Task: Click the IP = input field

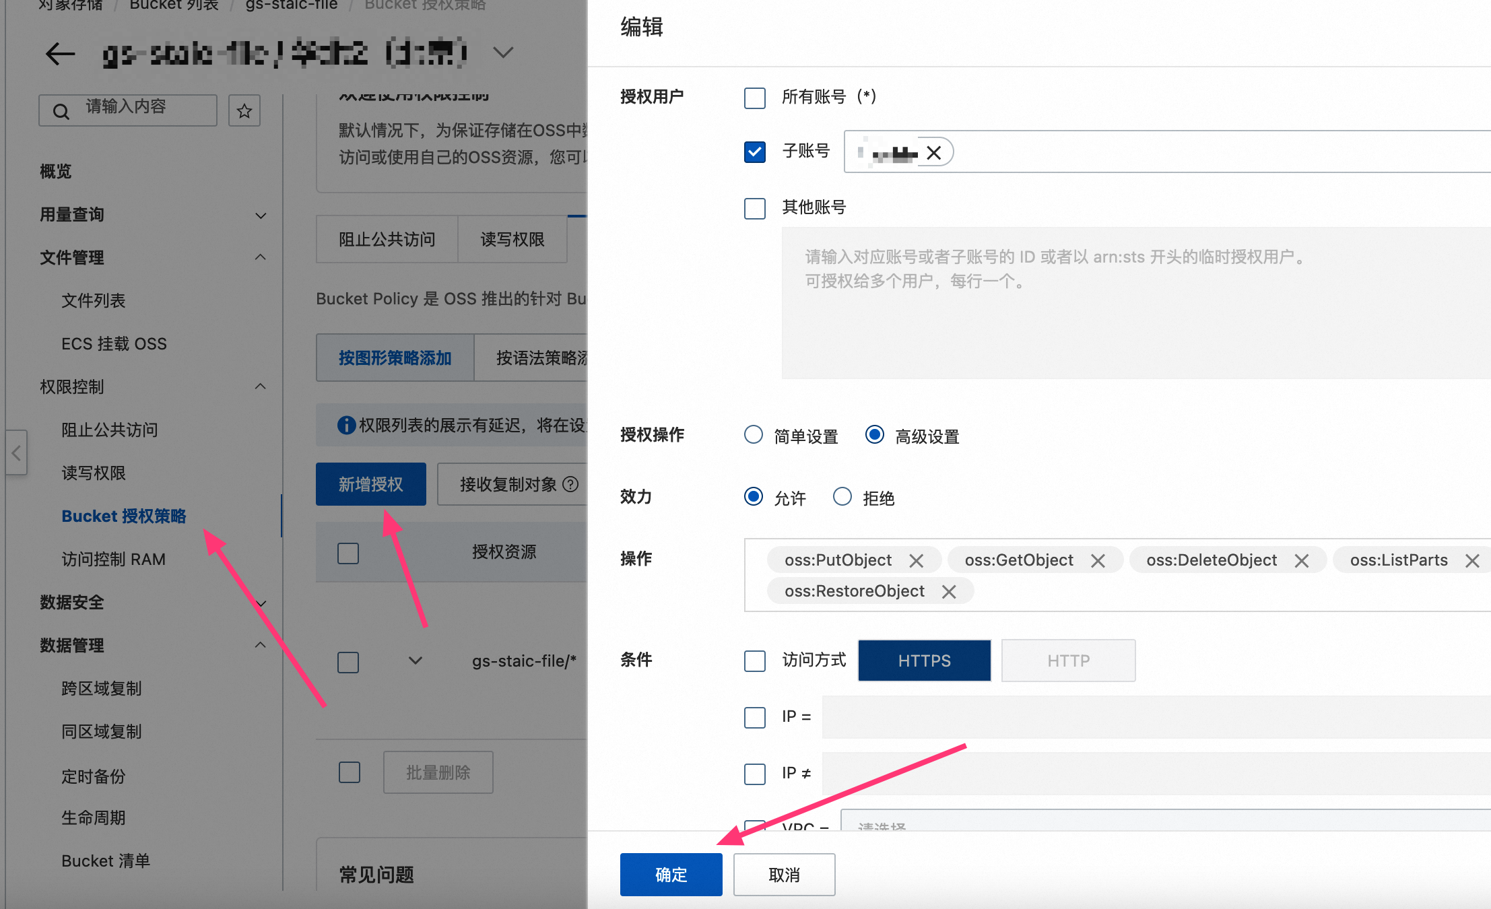Action: 1156,717
